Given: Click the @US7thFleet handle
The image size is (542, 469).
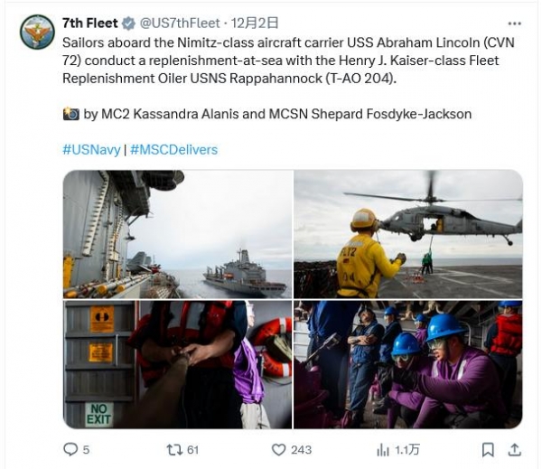Looking at the screenshot, I should [x=180, y=23].
